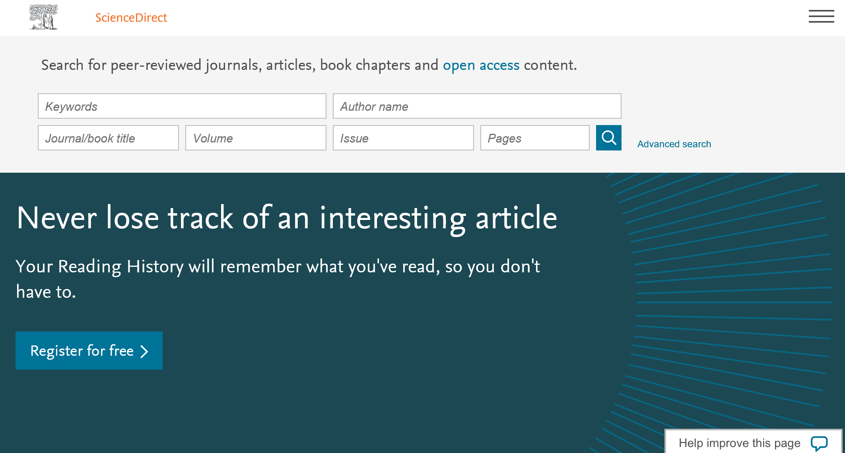Click the search tagline heading text
The height and width of the screenshot is (453, 845).
pos(309,65)
